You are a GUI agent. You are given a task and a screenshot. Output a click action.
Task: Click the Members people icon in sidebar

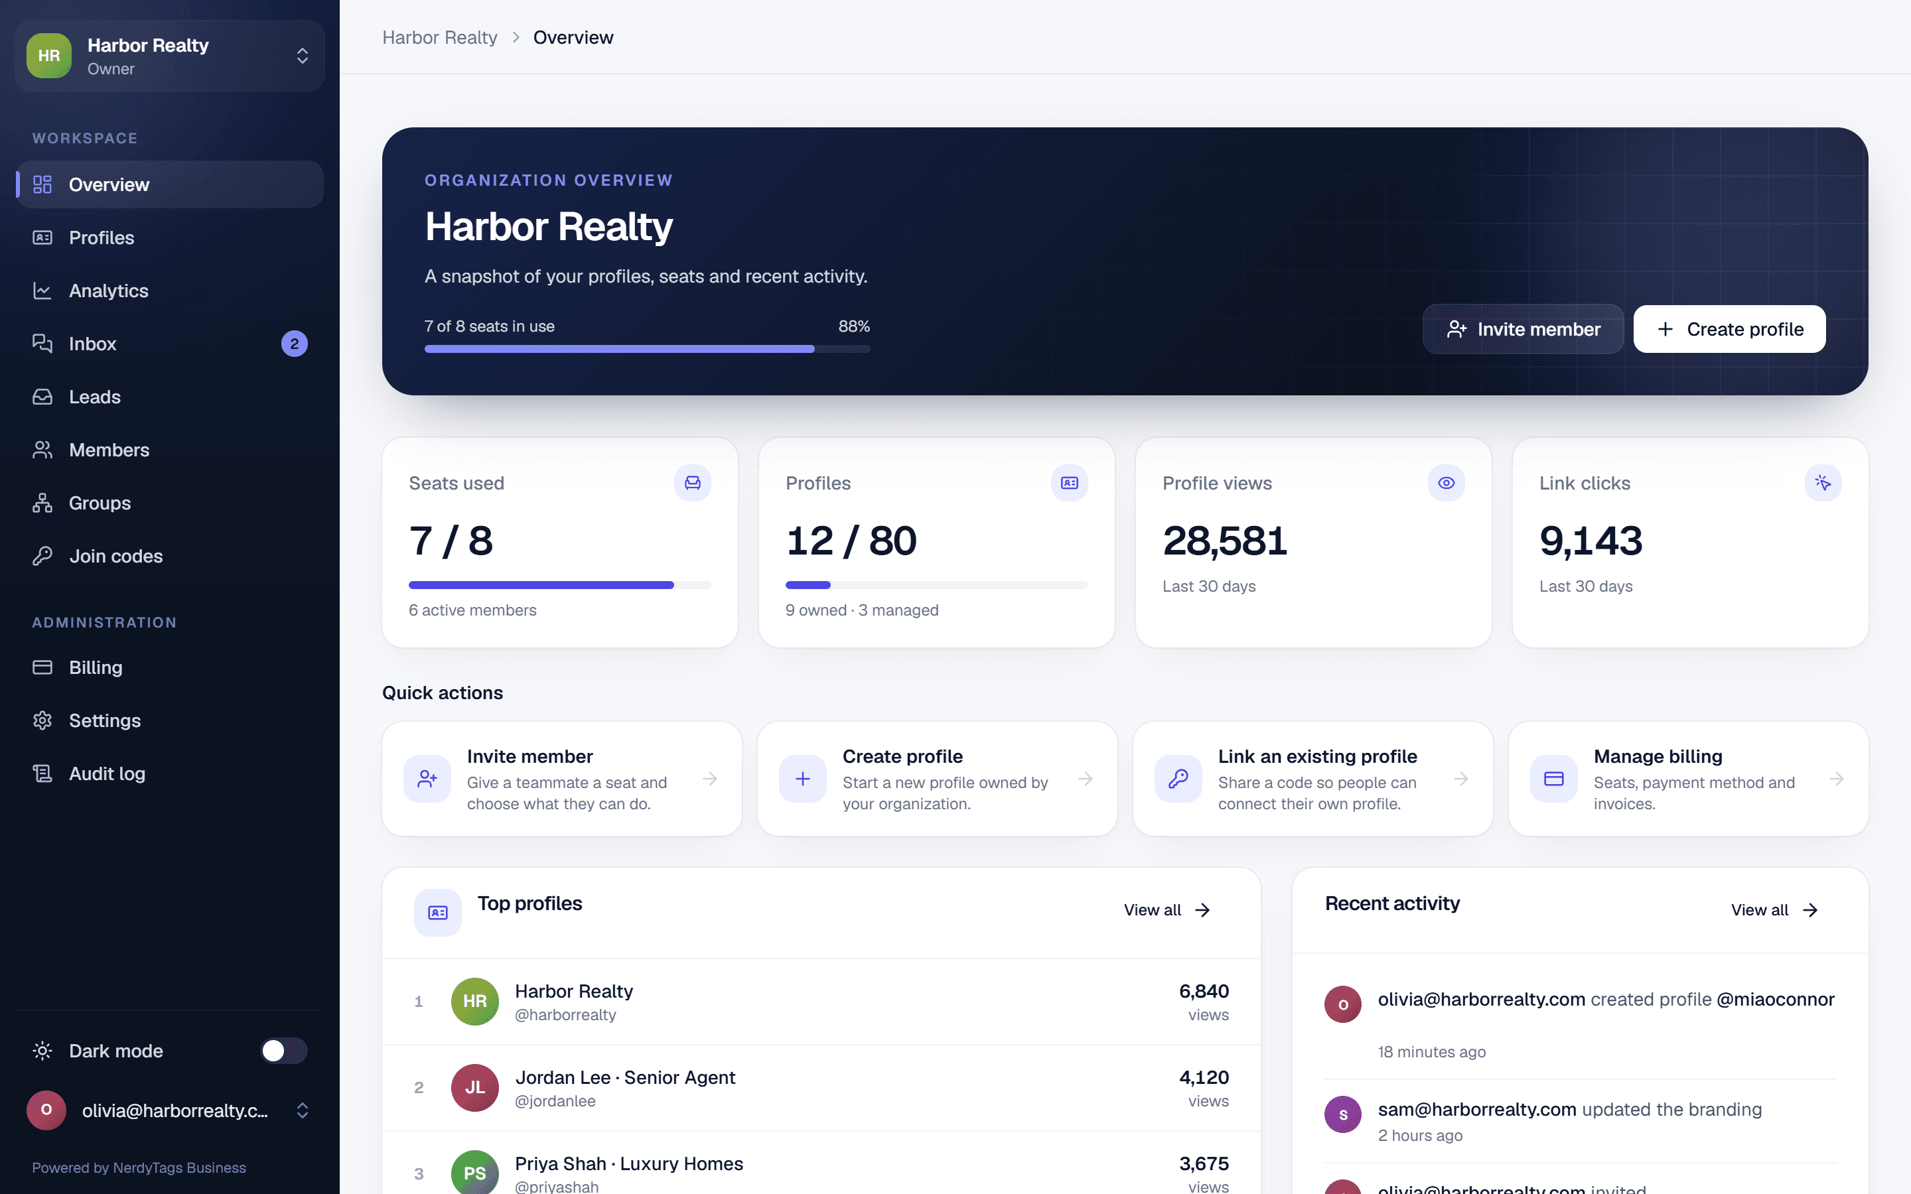(x=42, y=450)
